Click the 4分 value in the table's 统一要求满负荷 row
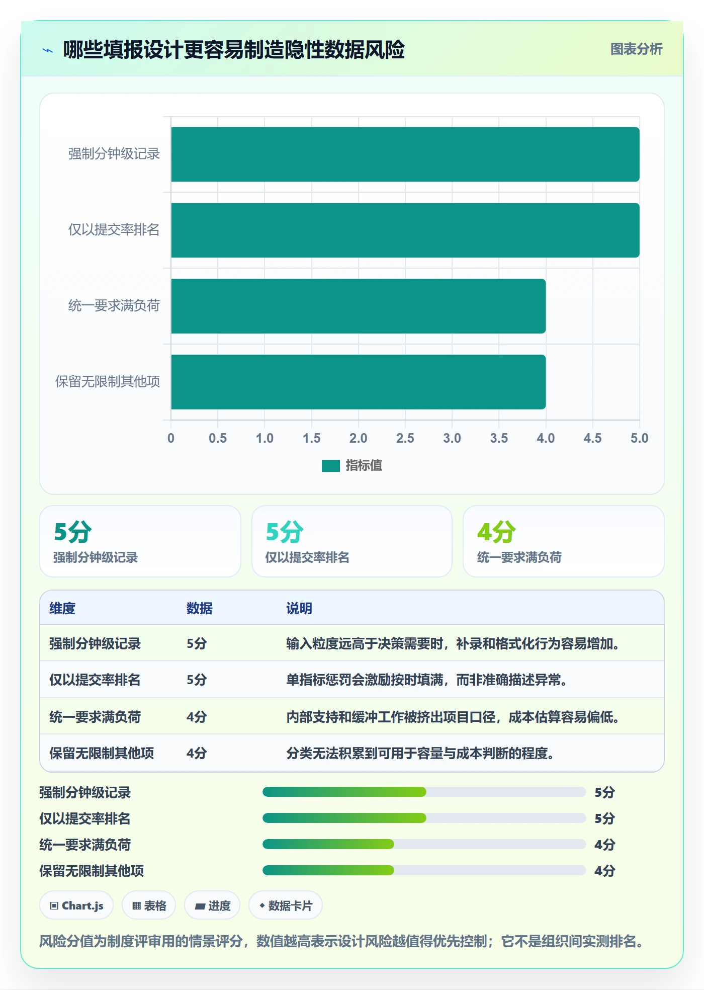 click(197, 717)
